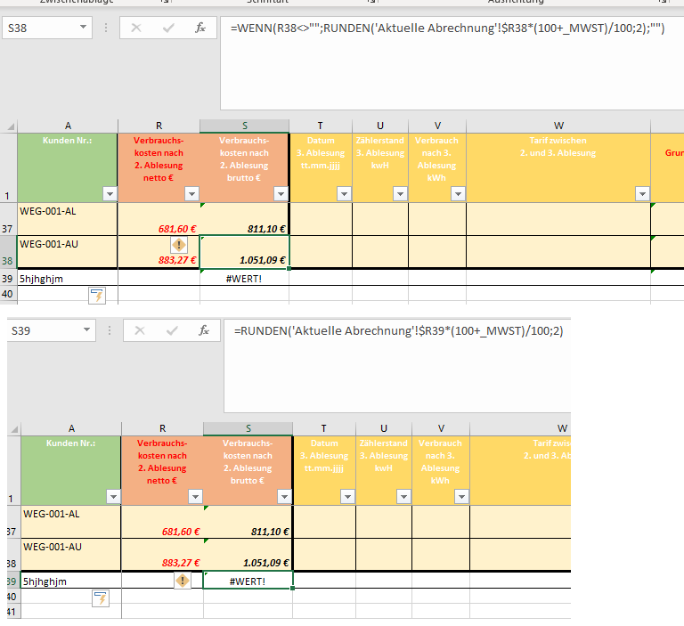Viewport: 684px width, 626px height.
Task: Select column header R in the S38 view
Action: coord(159,126)
